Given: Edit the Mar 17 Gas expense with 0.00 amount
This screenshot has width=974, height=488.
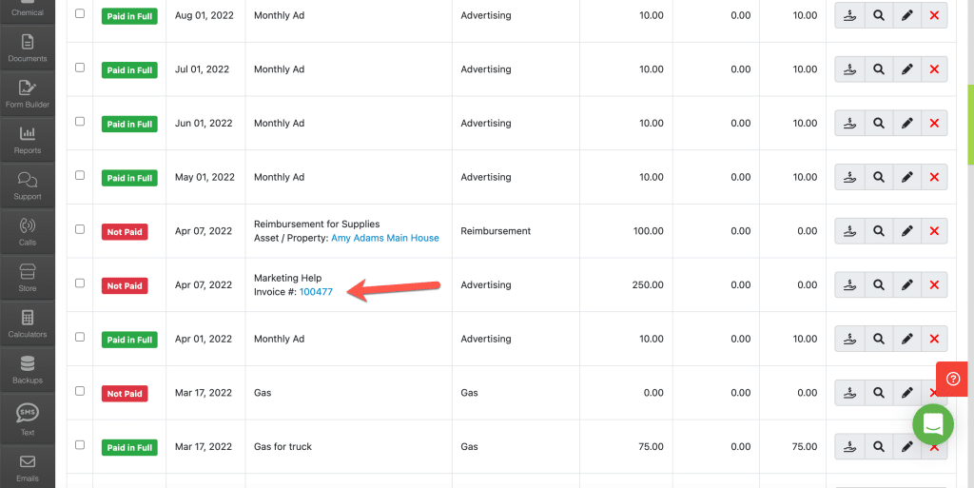Looking at the screenshot, I should click(906, 393).
